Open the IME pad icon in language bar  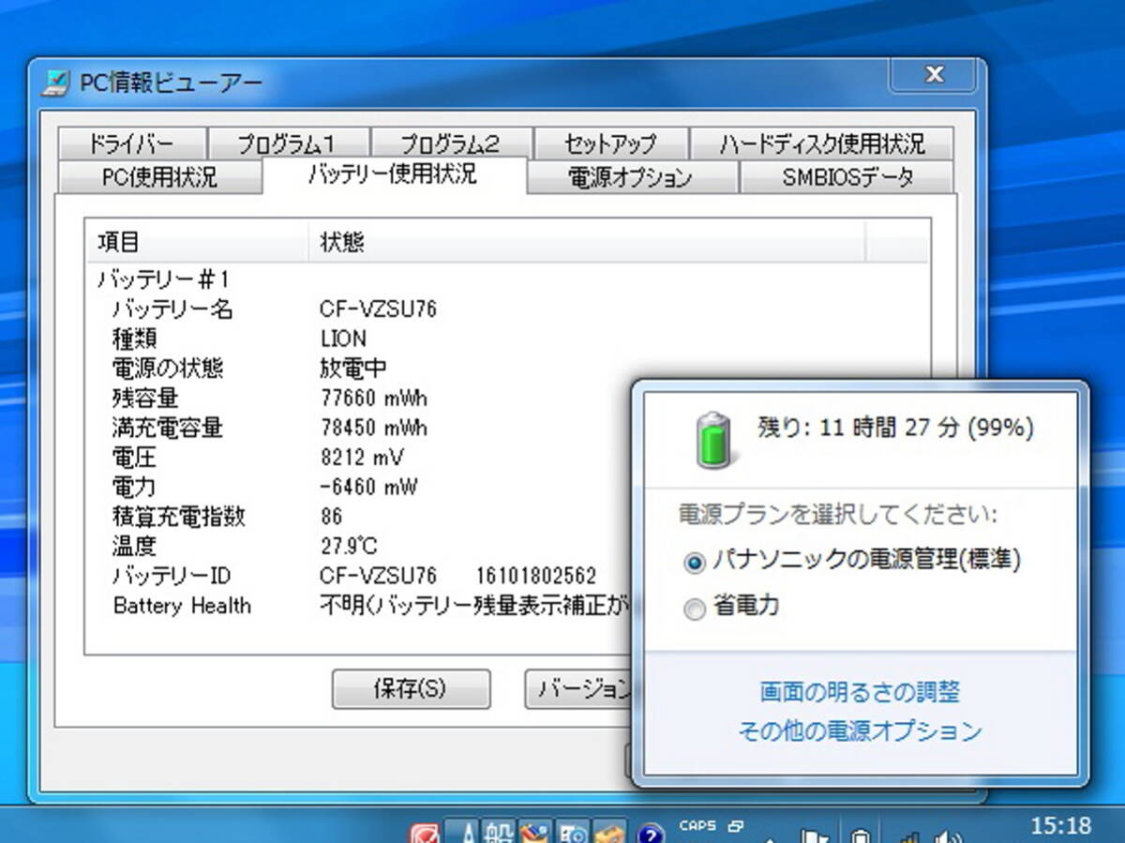pos(537,833)
